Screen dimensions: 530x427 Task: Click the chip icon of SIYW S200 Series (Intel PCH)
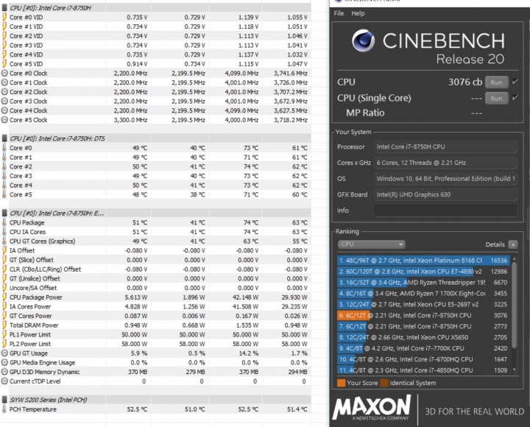pos(4,400)
